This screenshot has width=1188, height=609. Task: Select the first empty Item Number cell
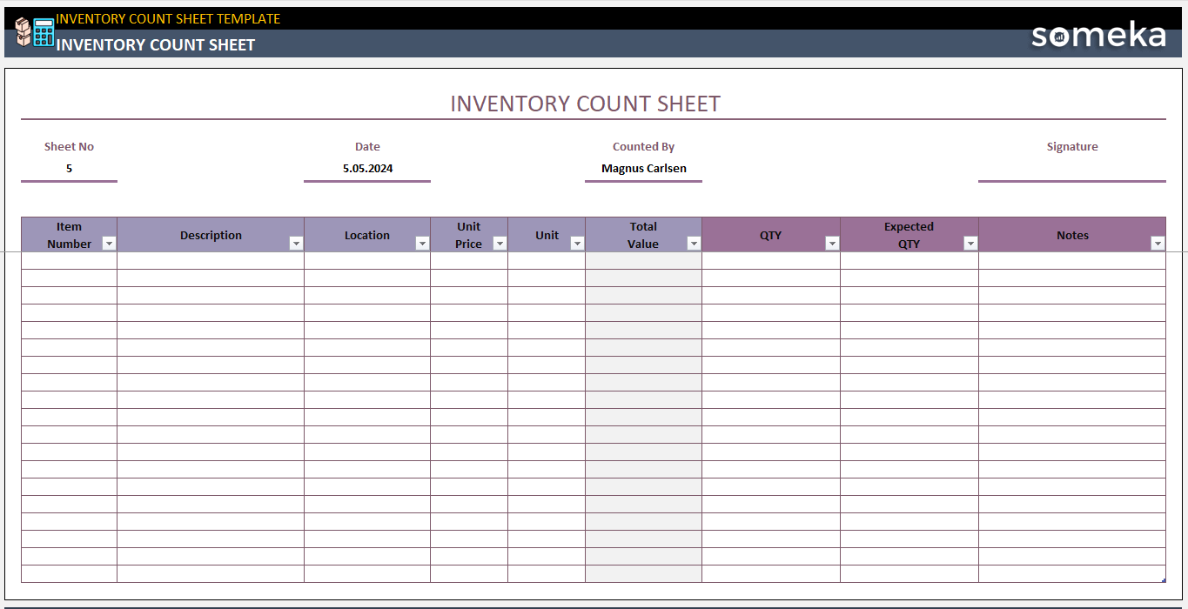69,261
